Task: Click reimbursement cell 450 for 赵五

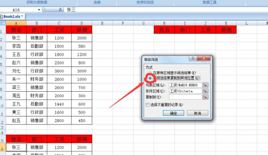Action: pyautogui.click(x=82, y=121)
